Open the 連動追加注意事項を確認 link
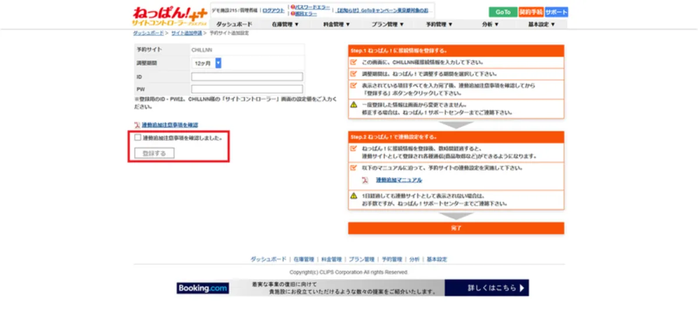 pyautogui.click(x=170, y=125)
